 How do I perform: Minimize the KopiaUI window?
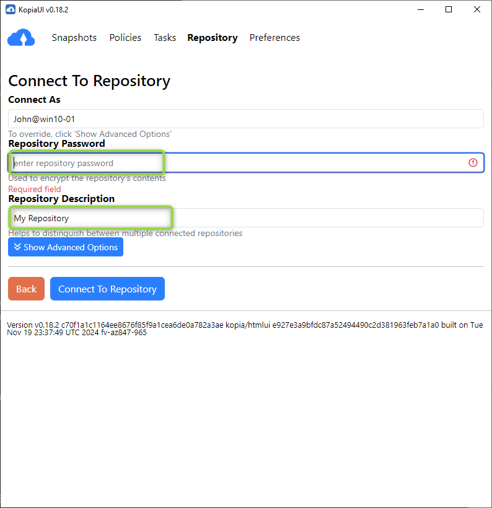421,9
